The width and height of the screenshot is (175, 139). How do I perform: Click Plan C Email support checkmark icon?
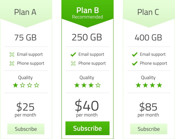click(135, 54)
